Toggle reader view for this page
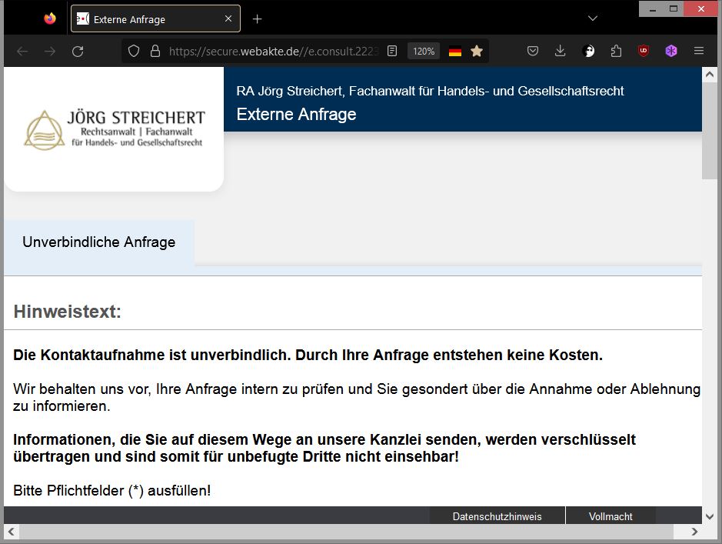The height and width of the screenshot is (544, 722). (392, 51)
